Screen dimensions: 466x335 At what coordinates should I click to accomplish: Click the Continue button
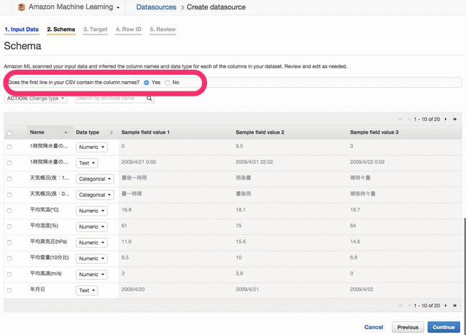(x=444, y=327)
